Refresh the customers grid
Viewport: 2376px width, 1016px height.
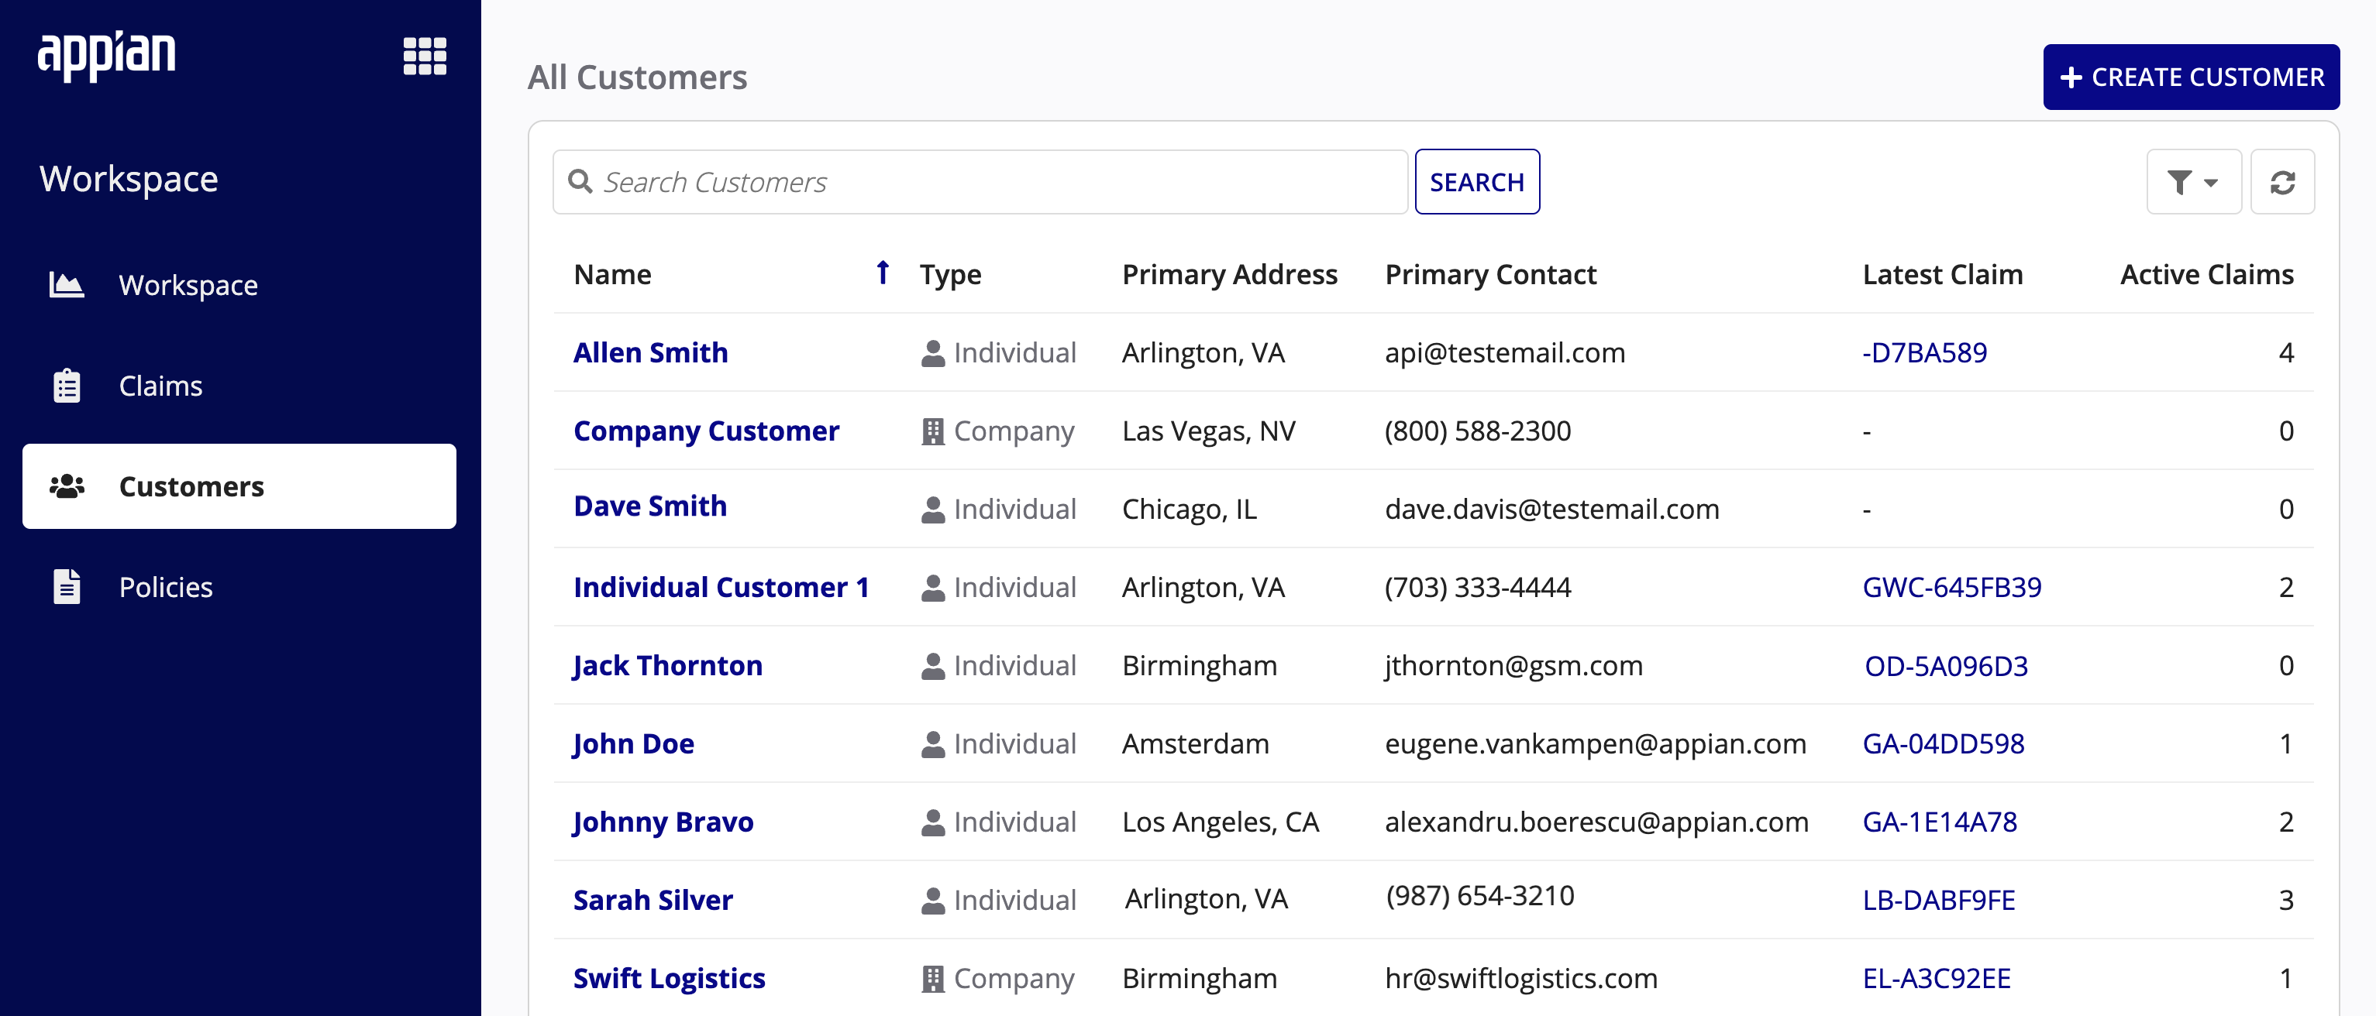point(2282,182)
